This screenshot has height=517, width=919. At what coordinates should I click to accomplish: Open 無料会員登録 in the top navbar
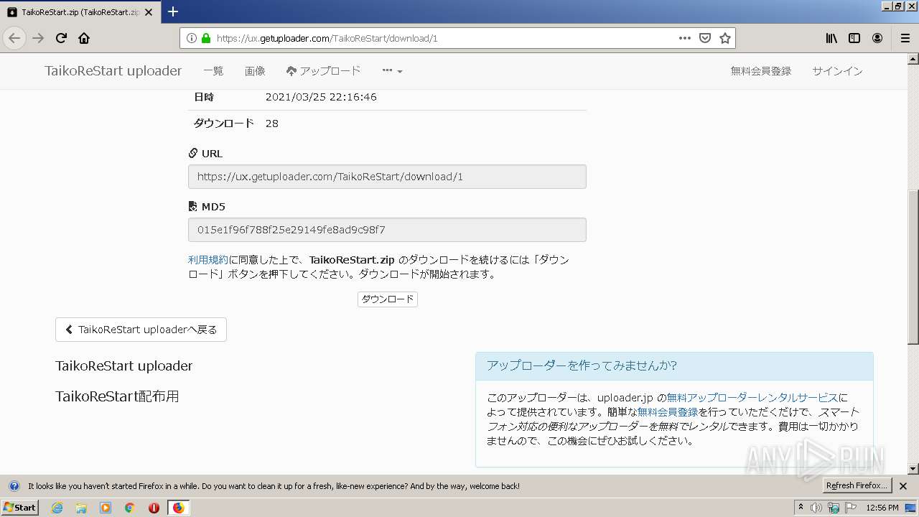(x=761, y=71)
